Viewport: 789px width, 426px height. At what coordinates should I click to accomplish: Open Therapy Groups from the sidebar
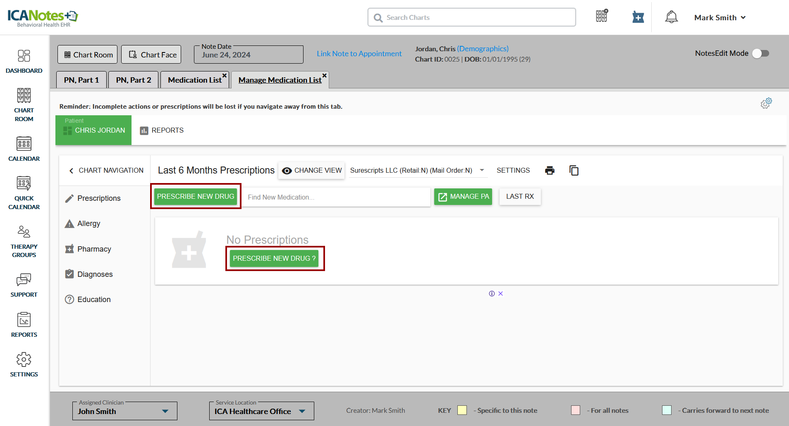point(24,242)
